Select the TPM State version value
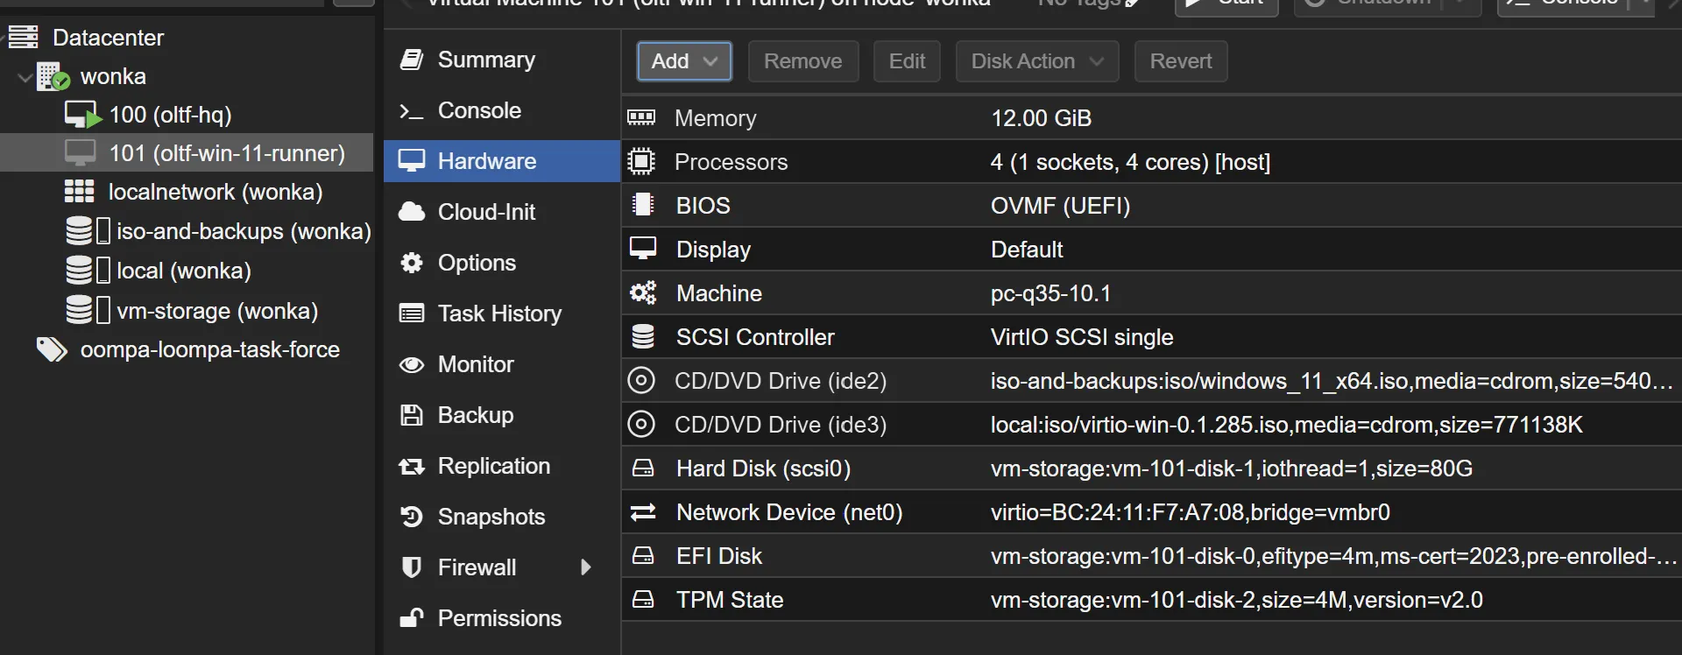This screenshot has width=1682, height=655. coord(1237,600)
